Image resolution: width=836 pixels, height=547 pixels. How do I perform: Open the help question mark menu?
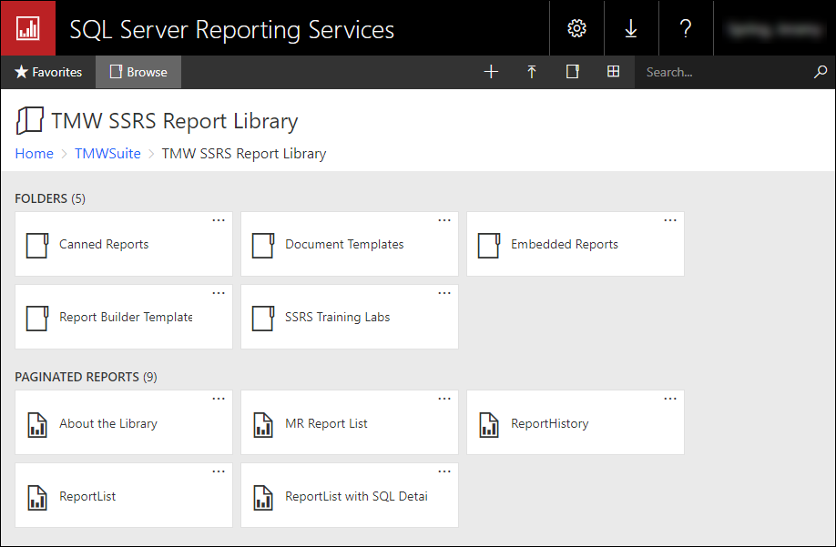click(686, 28)
